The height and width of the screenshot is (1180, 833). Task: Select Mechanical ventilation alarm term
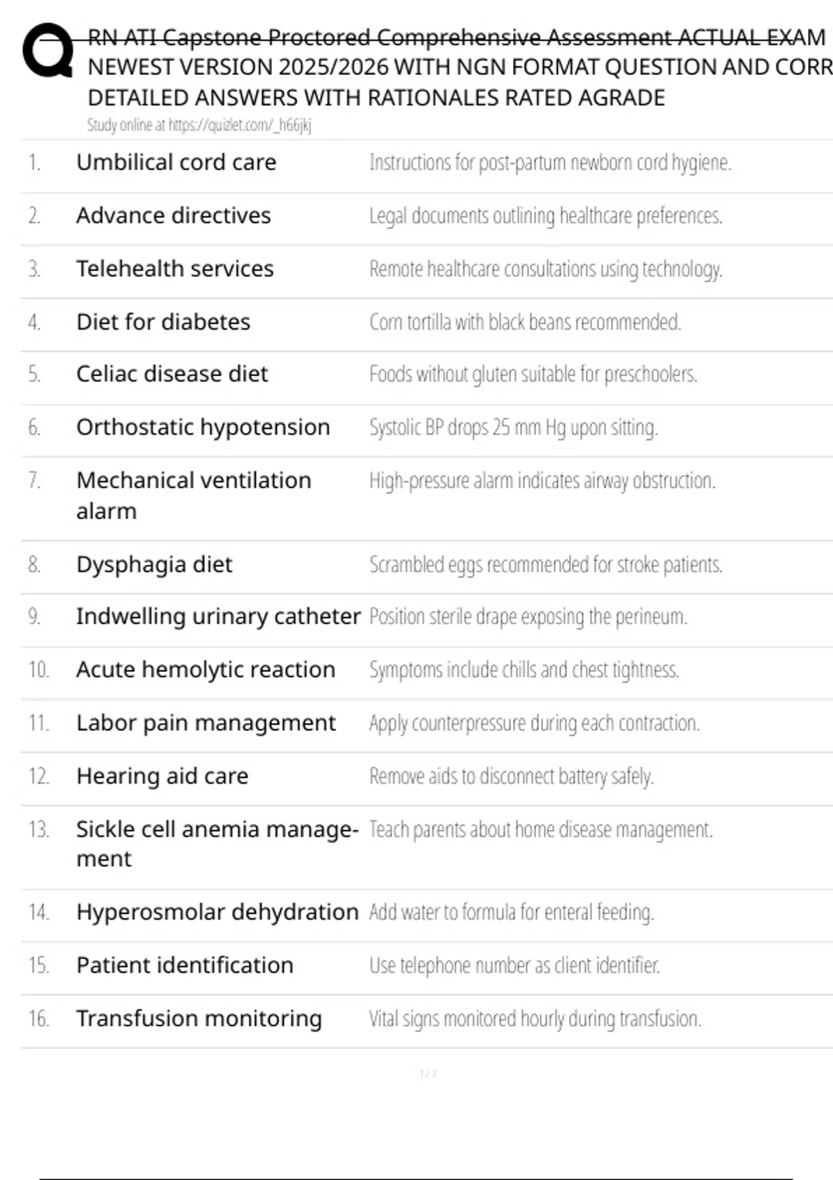(194, 496)
